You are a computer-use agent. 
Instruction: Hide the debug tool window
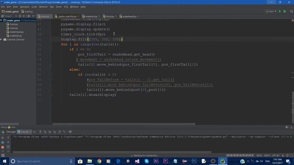tap(292, 127)
